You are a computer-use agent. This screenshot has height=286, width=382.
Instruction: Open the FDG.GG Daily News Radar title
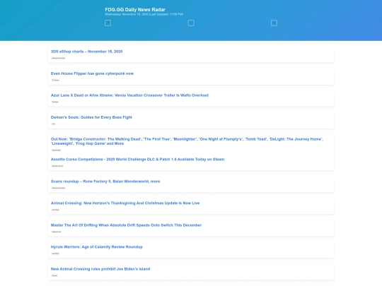(135, 9)
